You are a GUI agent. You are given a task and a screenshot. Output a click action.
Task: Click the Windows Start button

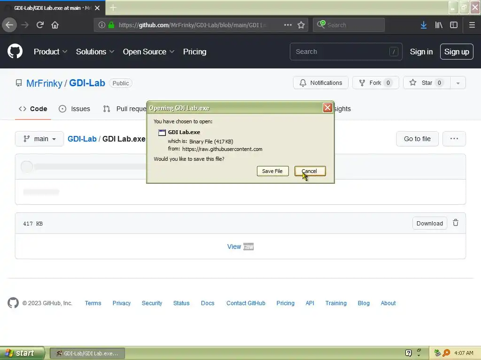(x=22, y=353)
